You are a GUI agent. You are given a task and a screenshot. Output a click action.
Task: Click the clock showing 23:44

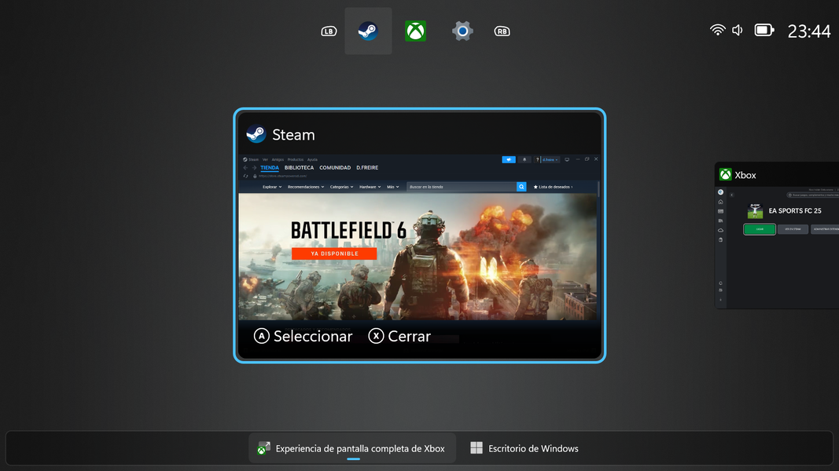[809, 31]
